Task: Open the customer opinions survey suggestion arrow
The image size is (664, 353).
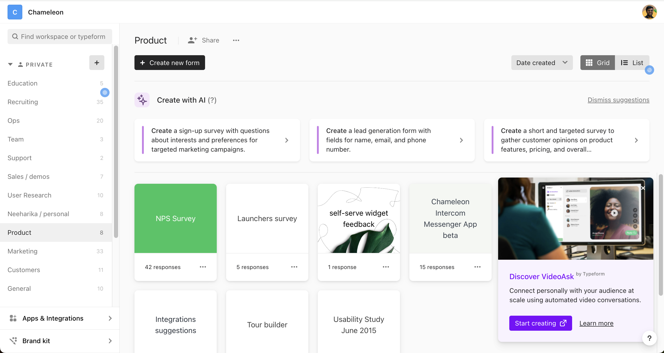Action: [636, 140]
